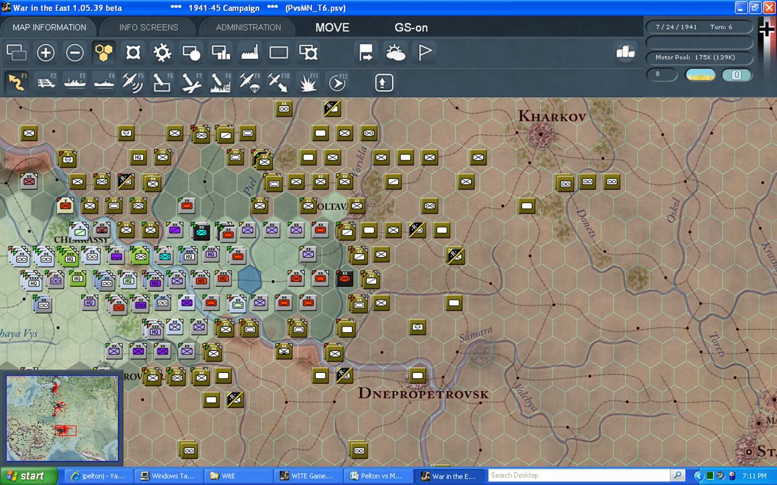Click the gear-shaped unit modes icon
This screenshot has height=485, width=777.
click(x=162, y=52)
